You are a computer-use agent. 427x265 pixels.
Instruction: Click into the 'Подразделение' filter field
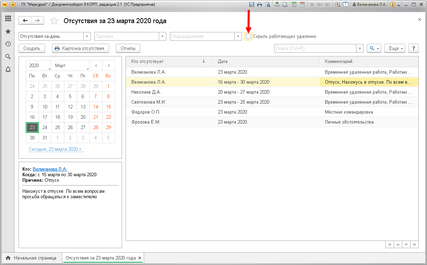click(202, 36)
